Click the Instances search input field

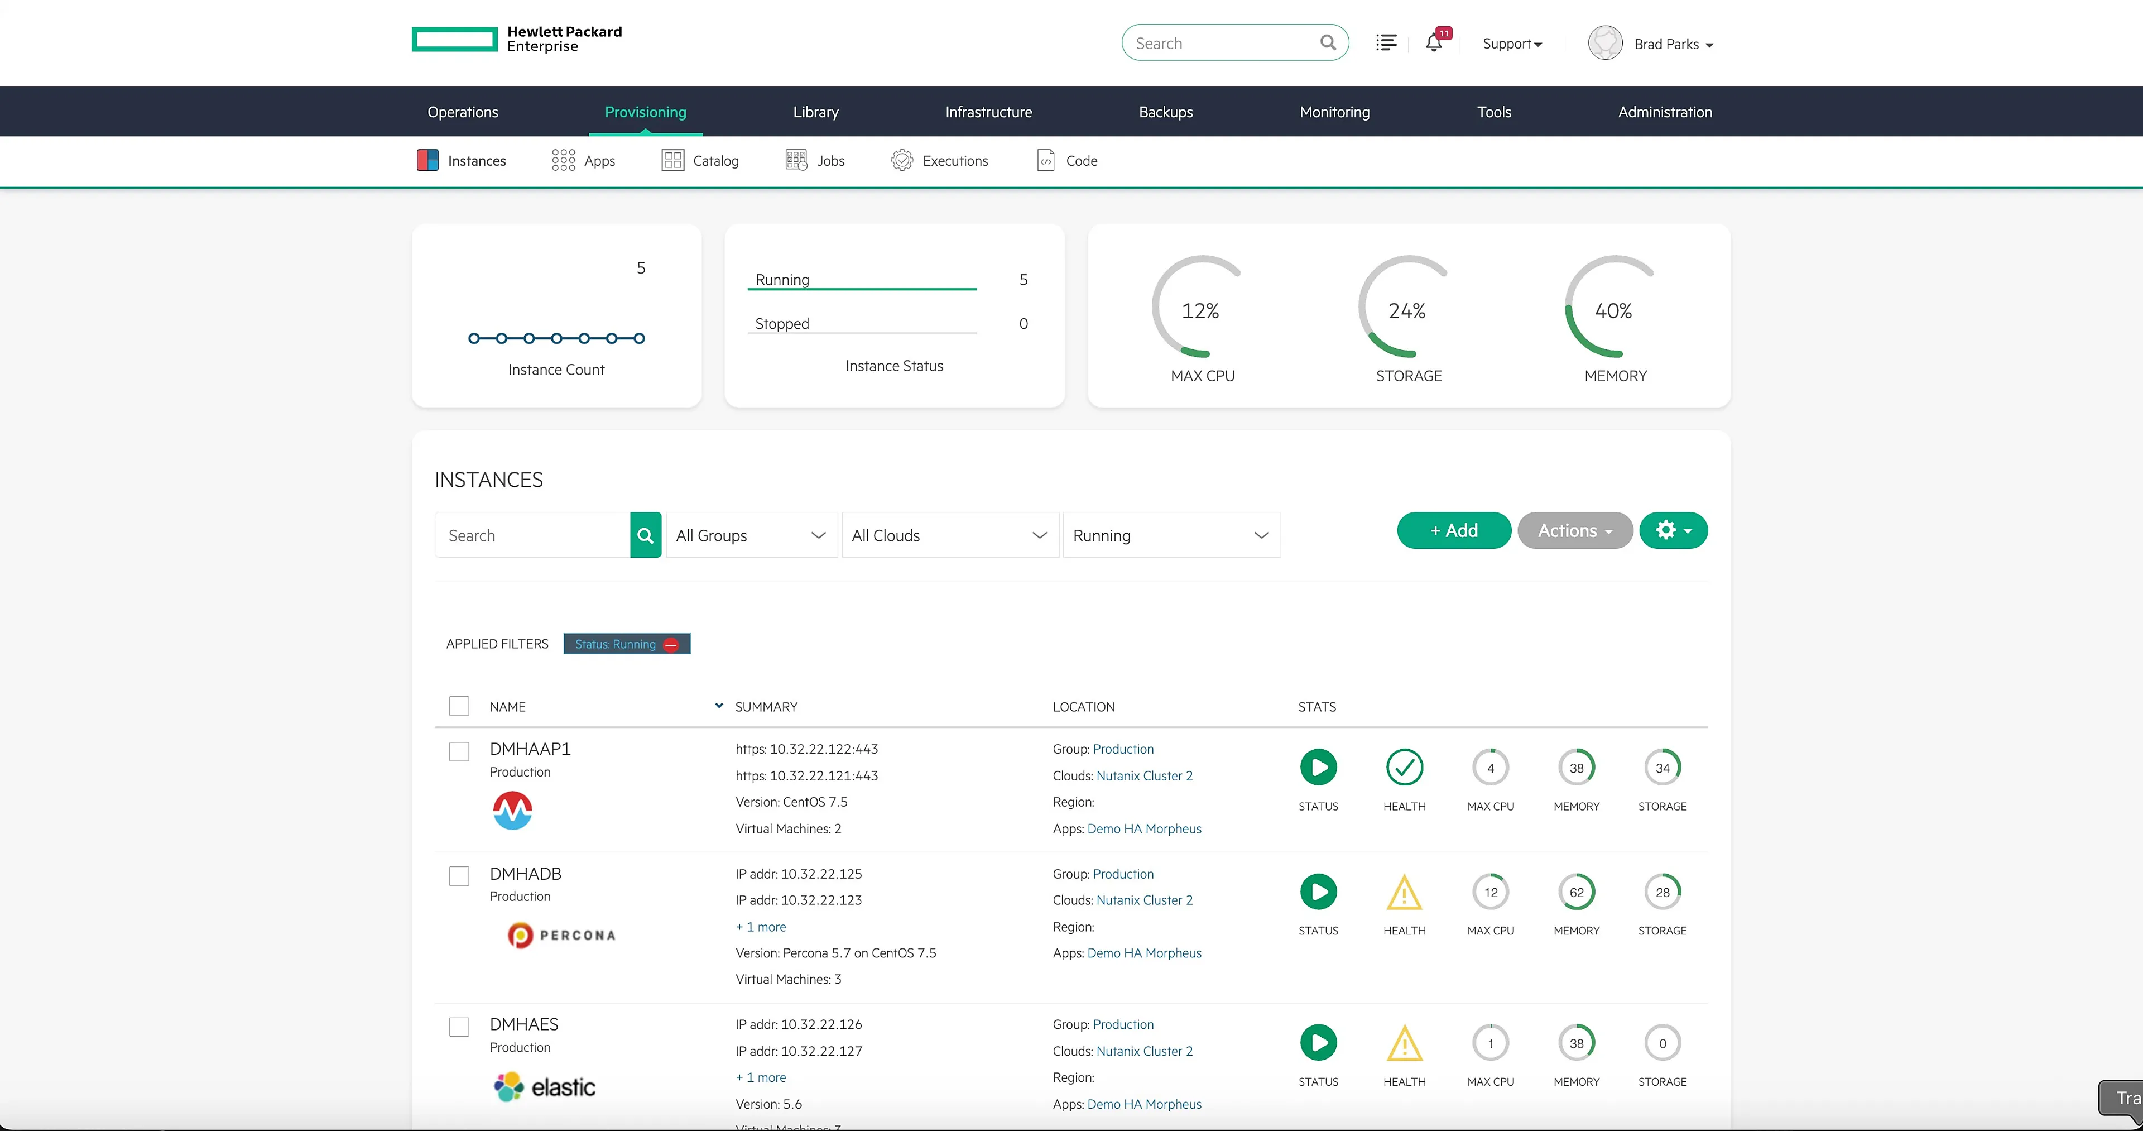pos(532,535)
